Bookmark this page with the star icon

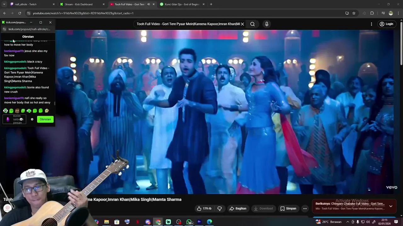(x=354, y=13)
